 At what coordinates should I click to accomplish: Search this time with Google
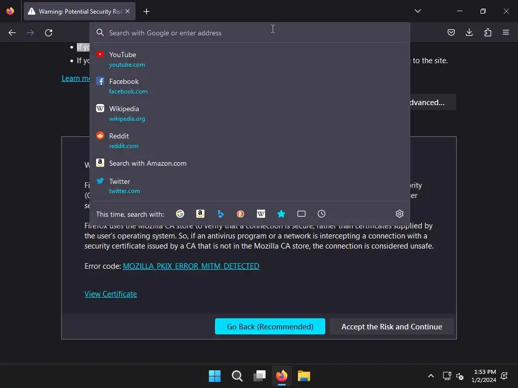click(180, 214)
